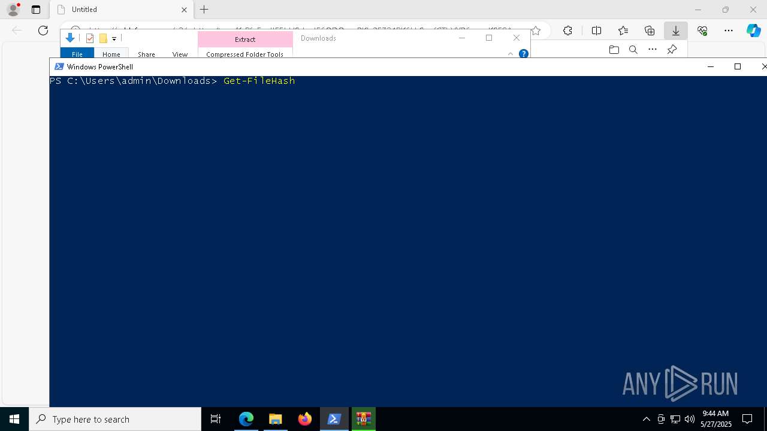Minimize the PowerShell window
This screenshot has width=767, height=431.
point(711,66)
